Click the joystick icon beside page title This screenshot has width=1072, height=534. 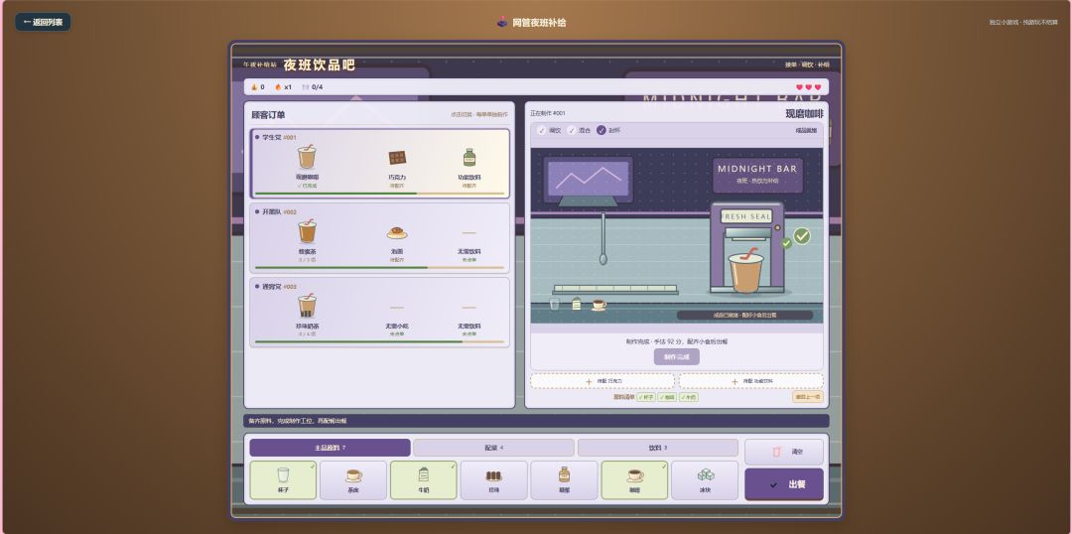pos(502,22)
